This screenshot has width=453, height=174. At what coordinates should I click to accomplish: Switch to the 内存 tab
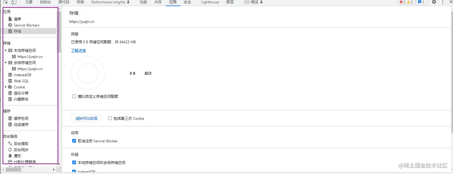pyautogui.click(x=158, y=2)
